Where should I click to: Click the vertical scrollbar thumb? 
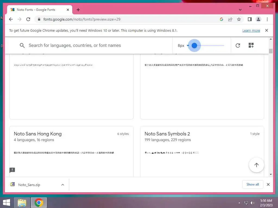271,51
